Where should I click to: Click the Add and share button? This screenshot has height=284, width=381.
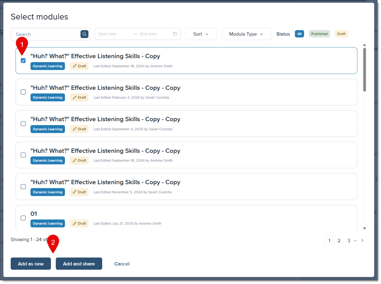(x=79, y=264)
